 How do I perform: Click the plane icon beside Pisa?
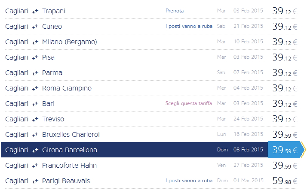coord(35,57)
